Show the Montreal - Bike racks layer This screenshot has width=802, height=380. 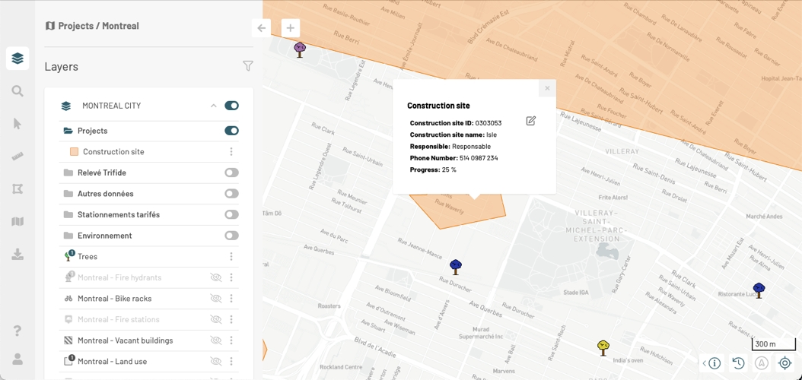pyautogui.click(x=215, y=299)
